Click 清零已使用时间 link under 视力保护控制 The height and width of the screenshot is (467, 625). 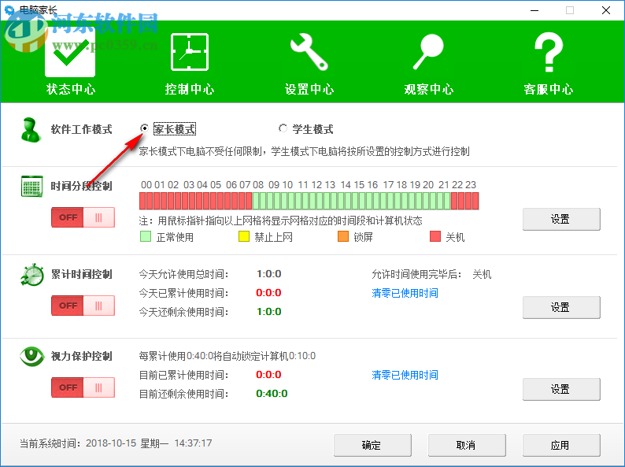[x=405, y=375]
